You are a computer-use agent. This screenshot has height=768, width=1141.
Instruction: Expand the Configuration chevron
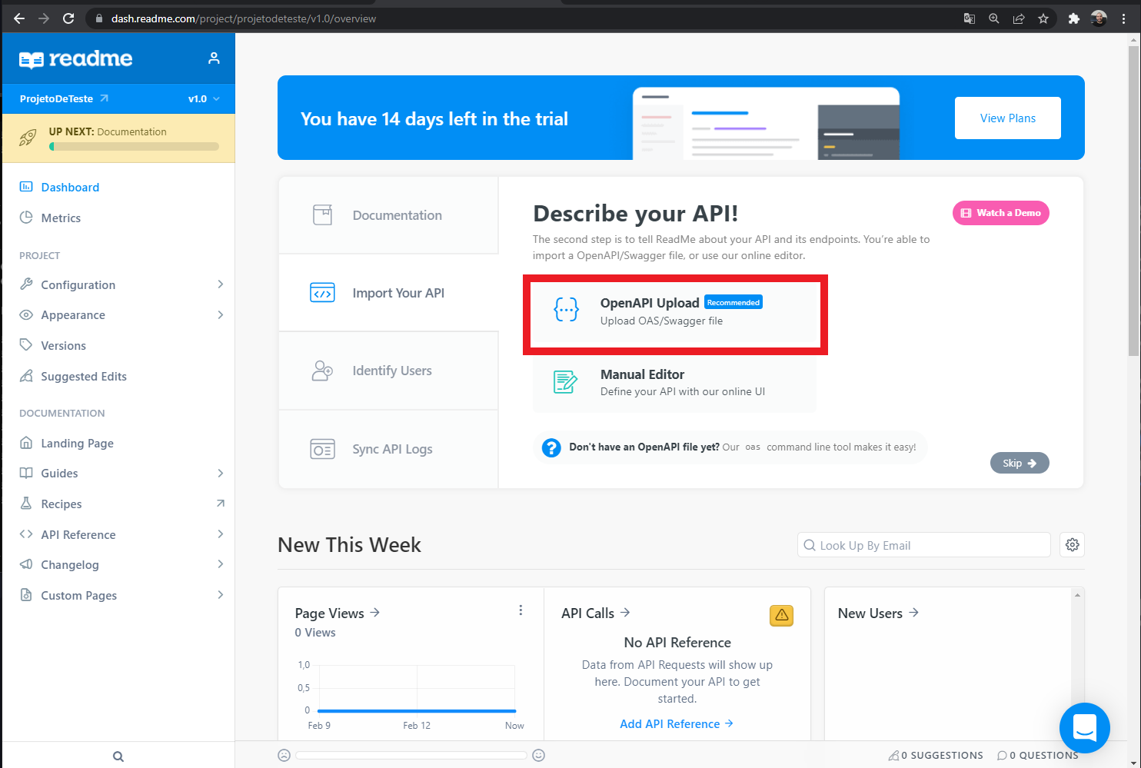point(221,284)
